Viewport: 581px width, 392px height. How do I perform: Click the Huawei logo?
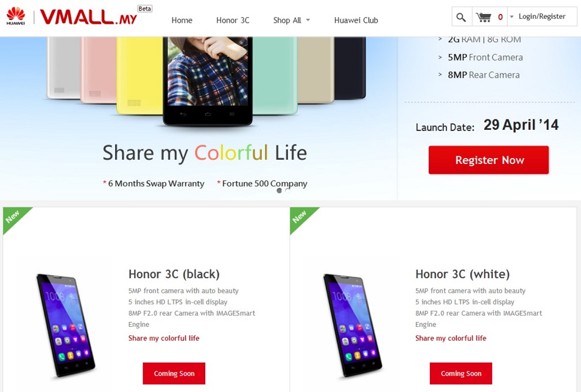[x=16, y=16]
